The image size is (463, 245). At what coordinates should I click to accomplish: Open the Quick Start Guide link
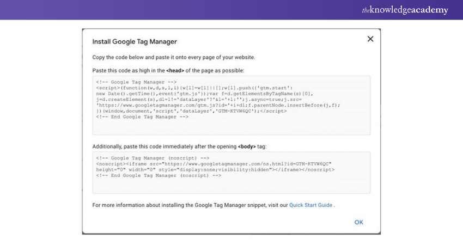point(311,205)
